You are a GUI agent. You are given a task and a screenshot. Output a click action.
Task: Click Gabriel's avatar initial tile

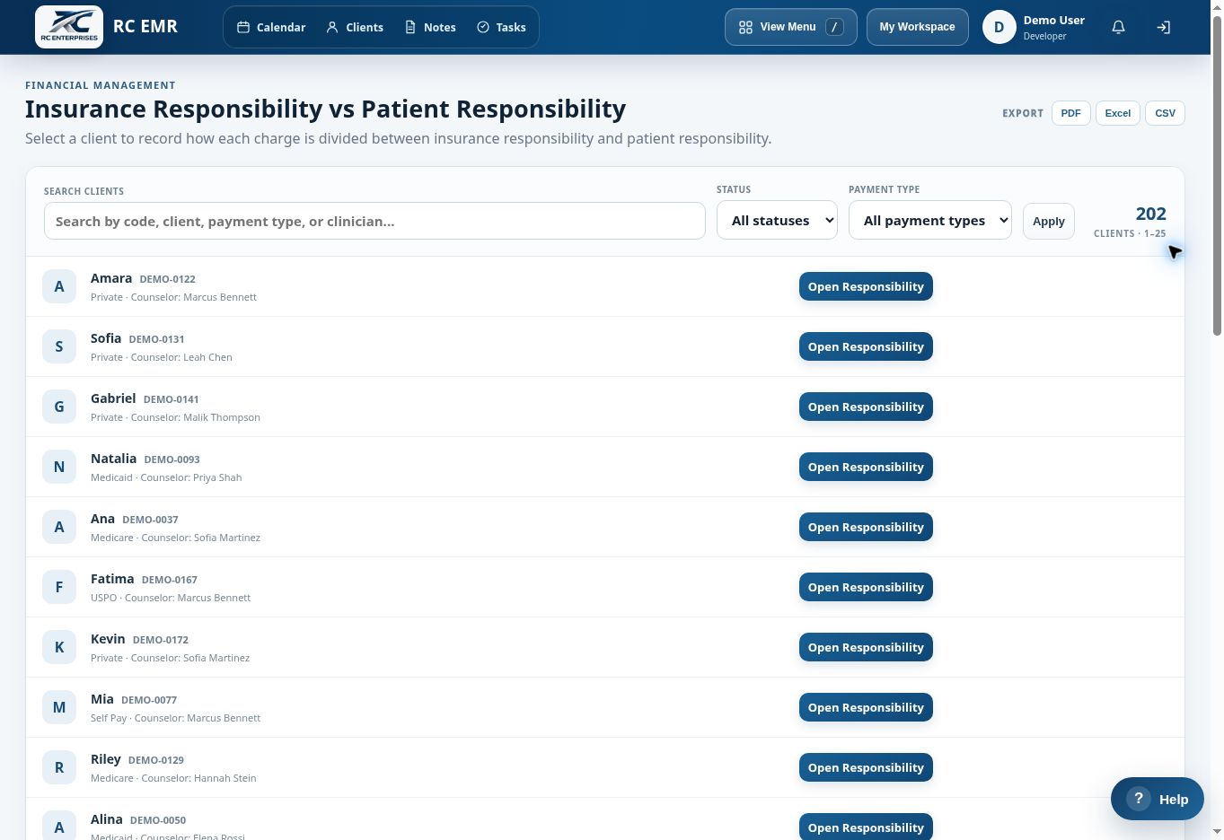pyautogui.click(x=59, y=407)
